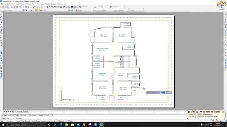Toggle SNAP mode in status bar
The width and height of the screenshot is (227, 127).
(x=19, y=121)
